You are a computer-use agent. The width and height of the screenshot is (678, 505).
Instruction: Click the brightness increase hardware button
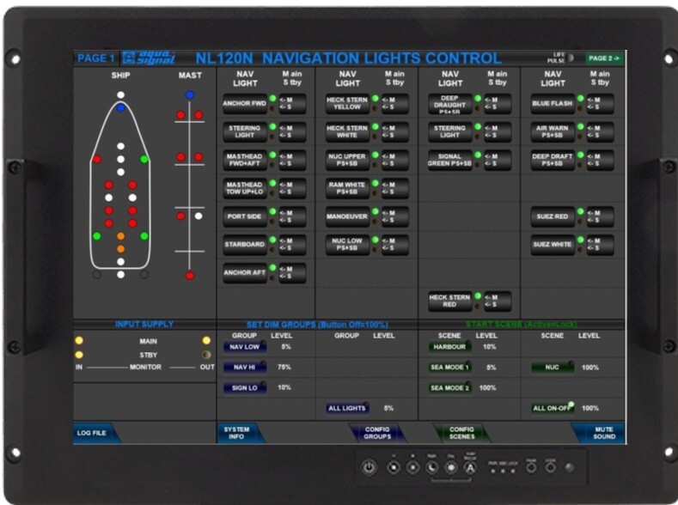coord(413,467)
